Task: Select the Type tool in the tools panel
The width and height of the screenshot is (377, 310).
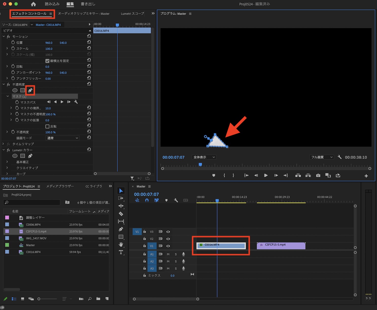Action: click(121, 252)
